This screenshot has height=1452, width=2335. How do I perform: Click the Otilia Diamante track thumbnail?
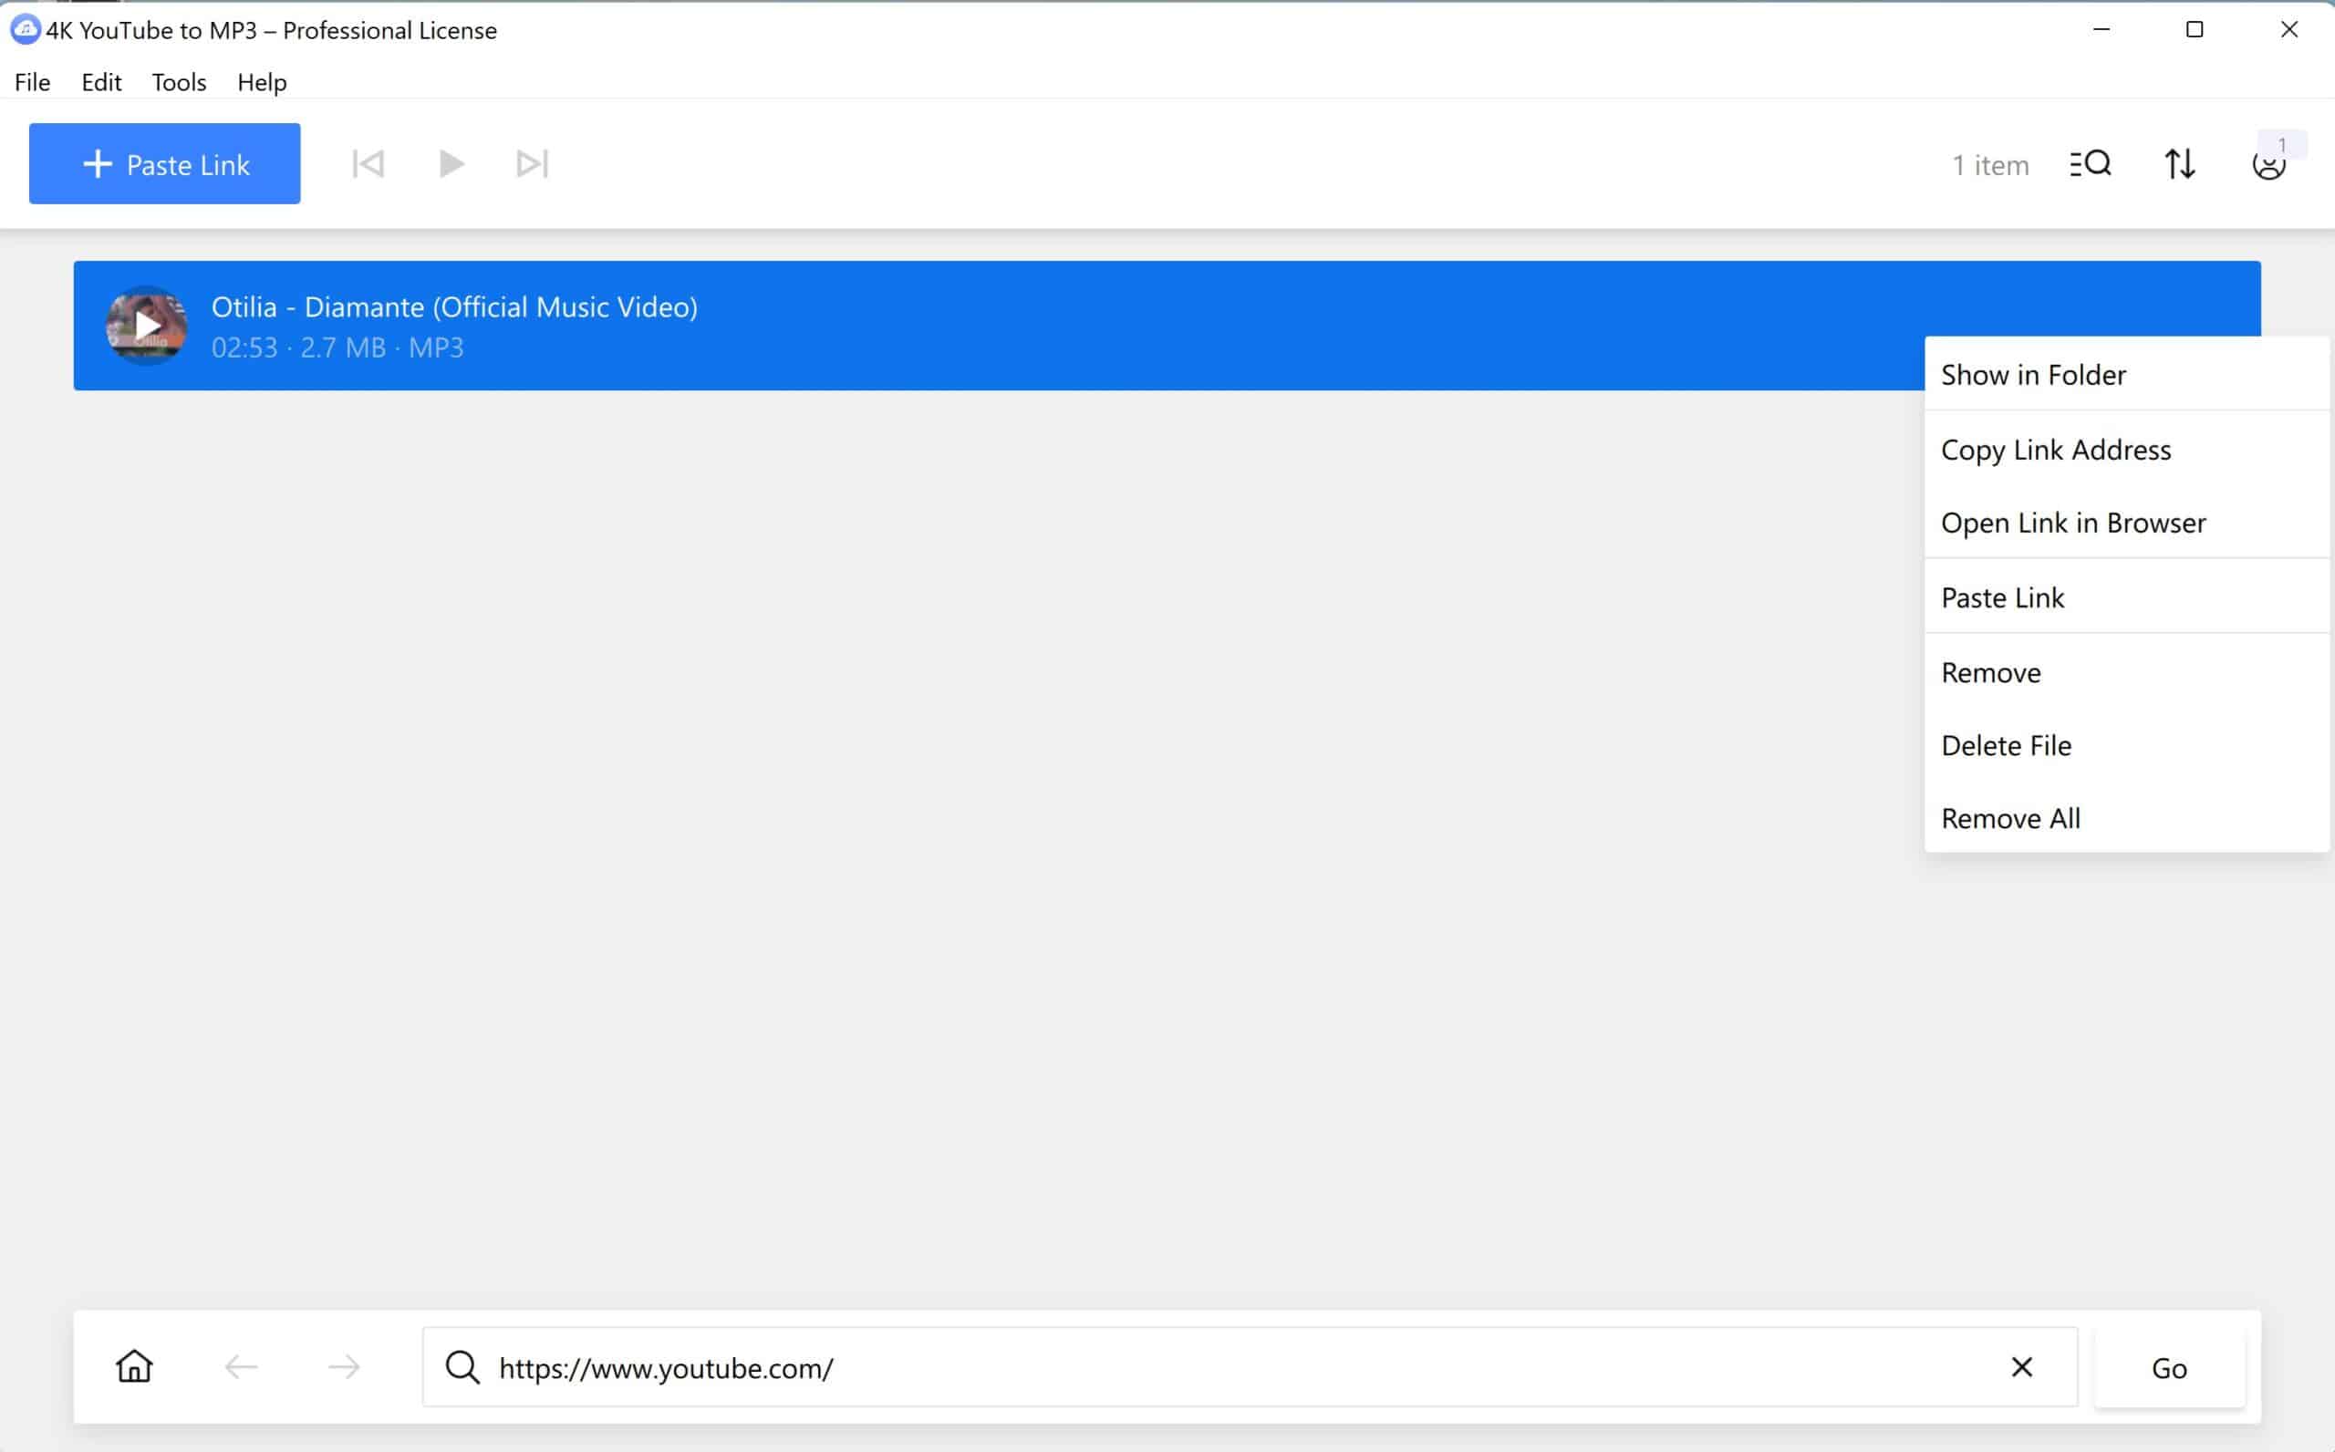[147, 325]
